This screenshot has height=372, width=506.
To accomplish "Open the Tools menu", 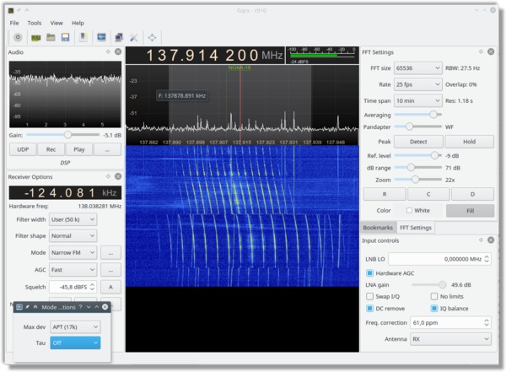I will point(35,23).
